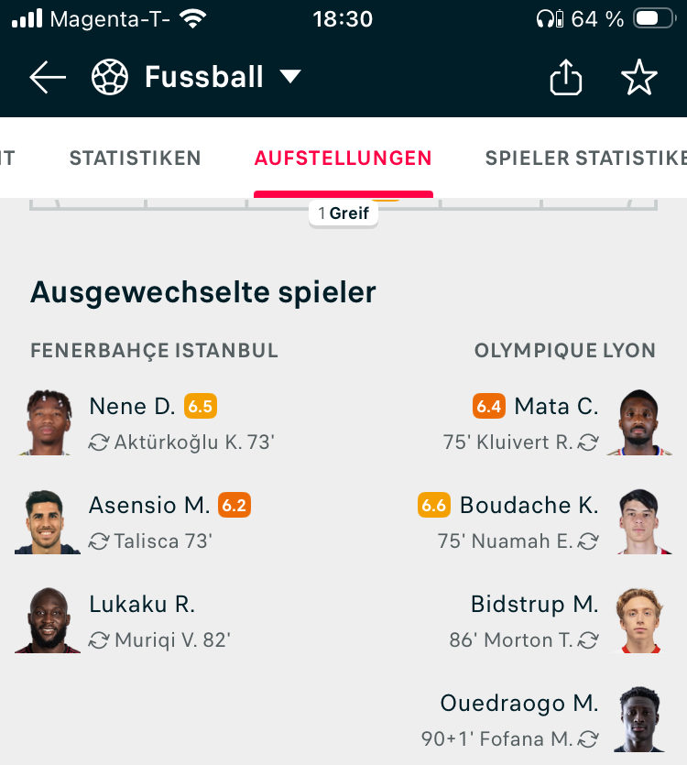Open the Fussball sport selector label
Image resolution: width=687 pixels, height=765 pixels.
point(204,77)
